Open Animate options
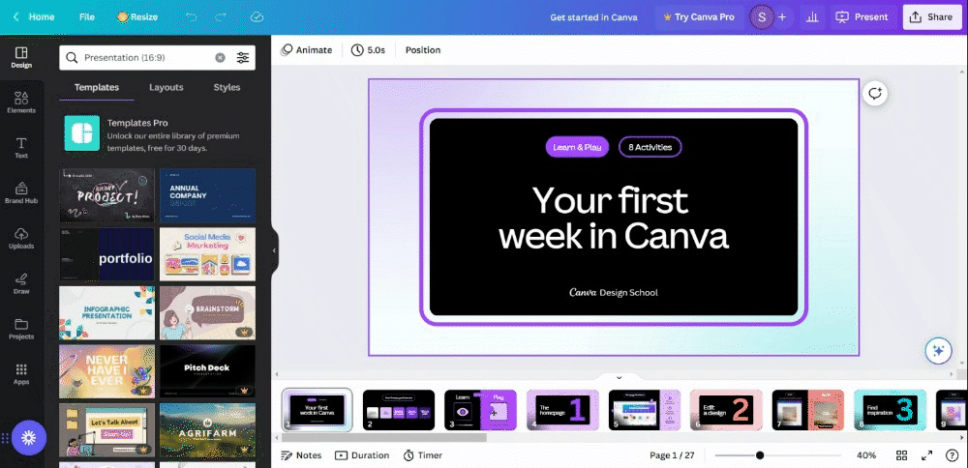Screen dimensions: 968x468 (x=307, y=50)
